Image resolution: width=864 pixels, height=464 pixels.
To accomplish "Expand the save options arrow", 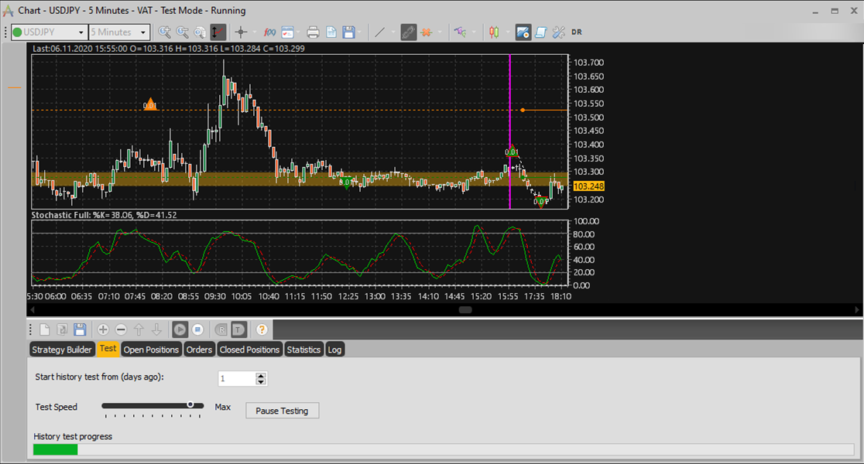I will [360, 32].
